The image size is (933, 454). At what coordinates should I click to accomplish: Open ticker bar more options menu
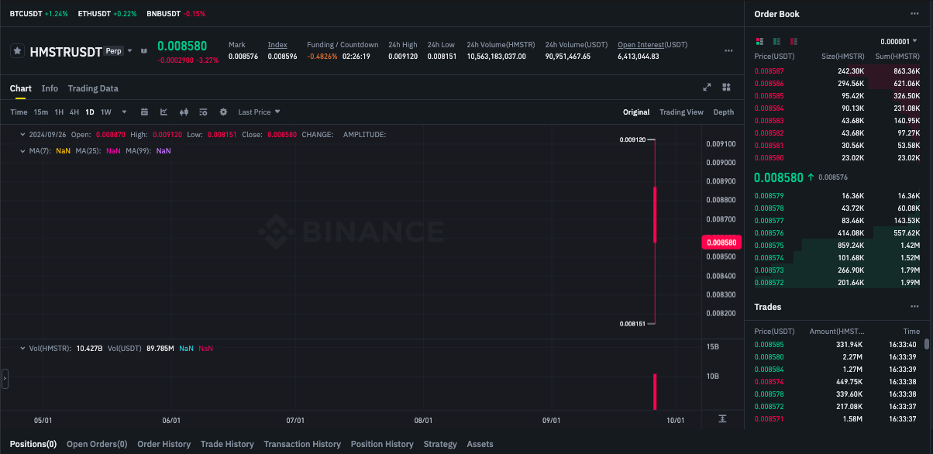[728, 51]
